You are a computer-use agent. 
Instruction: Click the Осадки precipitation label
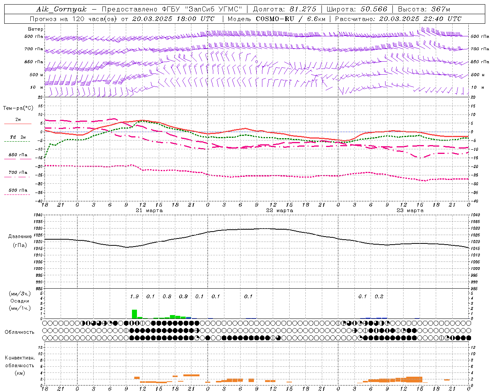coord(20,301)
